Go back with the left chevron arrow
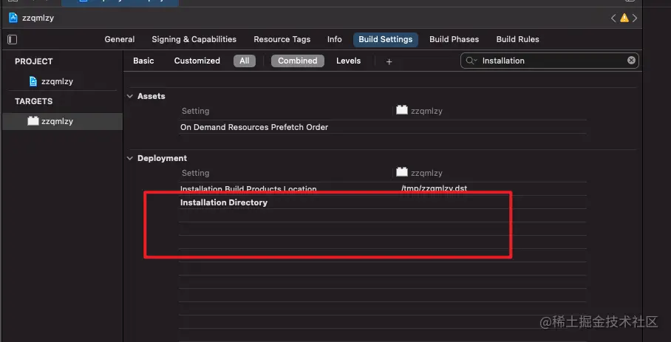This screenshot has width=671, height=342. tap(613, 18)
